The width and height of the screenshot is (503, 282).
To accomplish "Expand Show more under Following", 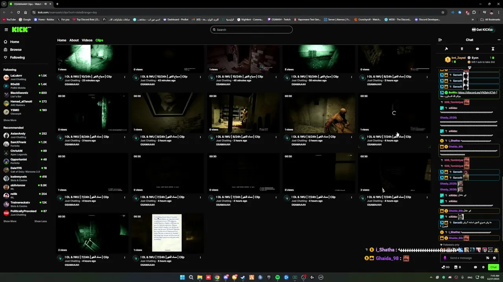I will pos(10,120).
